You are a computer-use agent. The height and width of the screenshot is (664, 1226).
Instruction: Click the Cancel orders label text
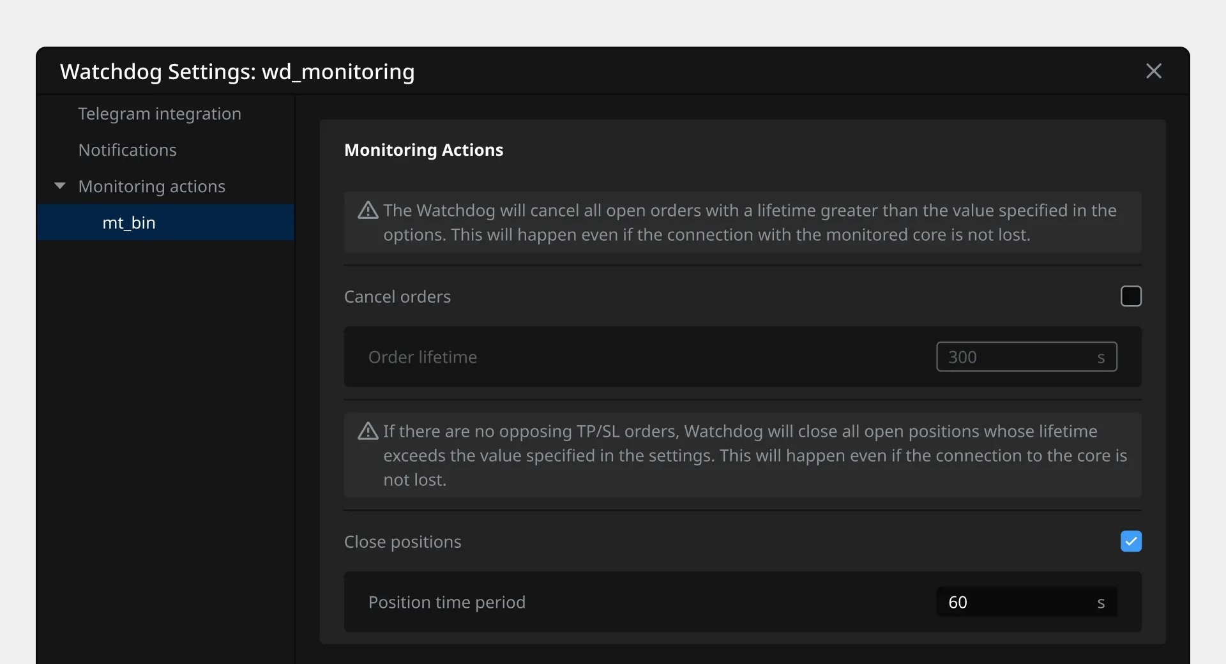[397, 297]
